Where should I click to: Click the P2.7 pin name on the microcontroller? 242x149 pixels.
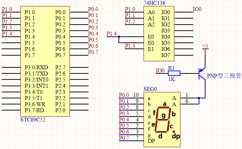[60, 67]
